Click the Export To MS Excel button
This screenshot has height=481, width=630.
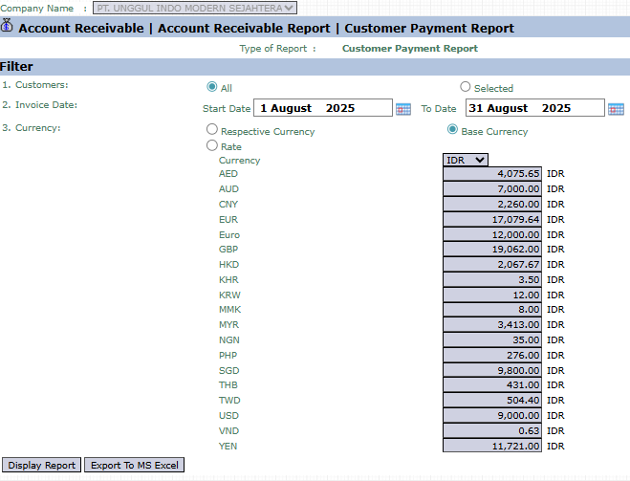click(x=134, y=466)
